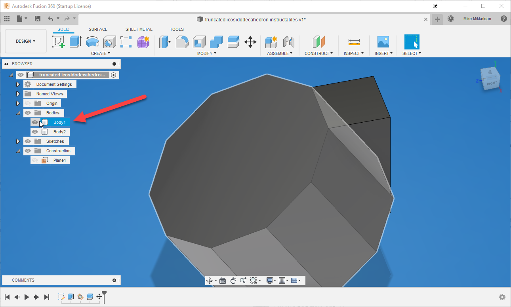The height and width of the screenshot is (307, 511).
Task: Launch the Create Form tool
Action: tap(143, 42)
